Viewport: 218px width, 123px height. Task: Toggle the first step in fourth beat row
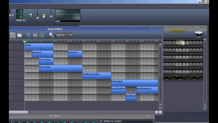click(164, 64)
